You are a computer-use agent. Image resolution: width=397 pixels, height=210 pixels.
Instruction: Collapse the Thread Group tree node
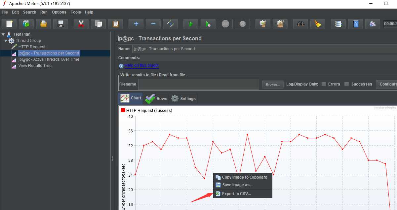(6, 41)
